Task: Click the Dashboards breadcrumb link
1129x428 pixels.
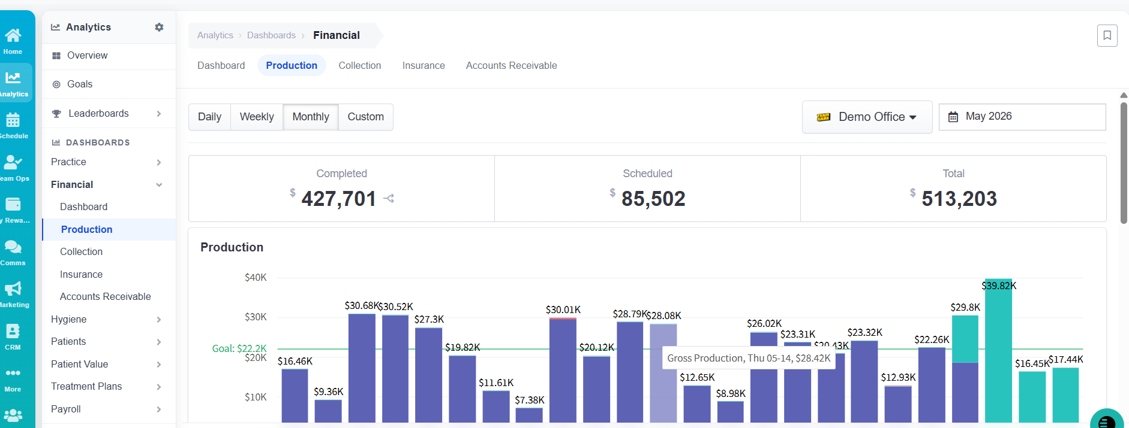Action: point(271,35)
